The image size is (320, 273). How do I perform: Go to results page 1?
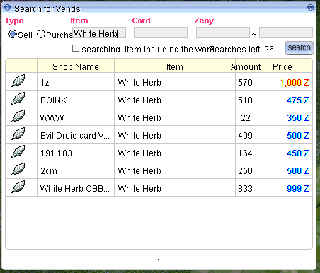(x=159, y=261)
